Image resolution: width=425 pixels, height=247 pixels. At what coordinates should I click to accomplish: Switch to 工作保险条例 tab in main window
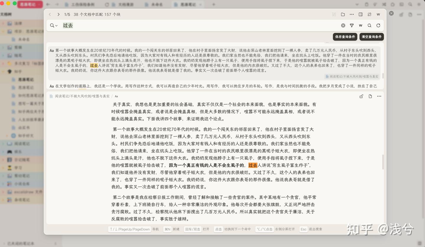click(x=79, y=5)
